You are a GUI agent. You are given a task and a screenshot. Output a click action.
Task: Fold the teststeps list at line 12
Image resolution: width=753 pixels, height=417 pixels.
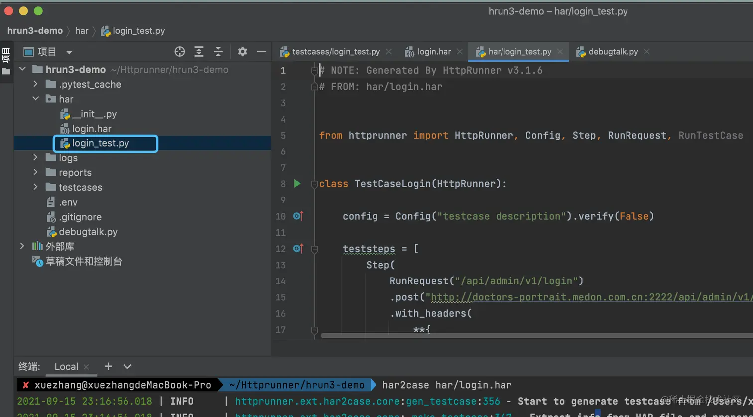pos(314,249)
